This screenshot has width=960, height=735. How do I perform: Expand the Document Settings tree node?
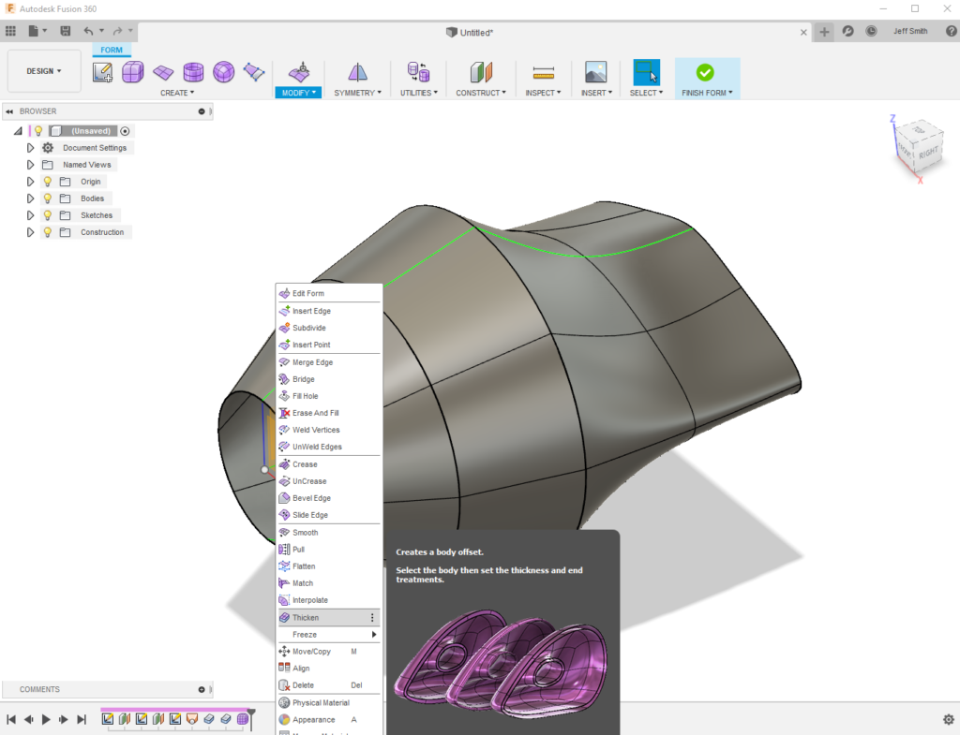coord(30,148)
